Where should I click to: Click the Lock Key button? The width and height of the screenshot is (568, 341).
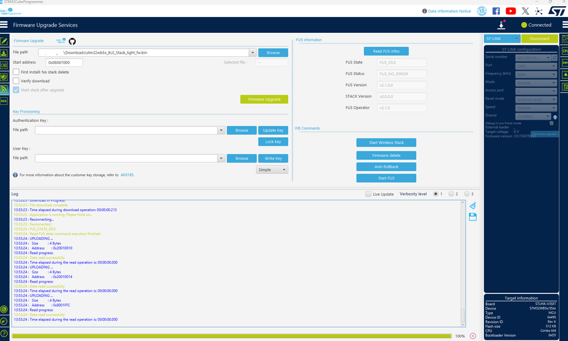[273, 142]
